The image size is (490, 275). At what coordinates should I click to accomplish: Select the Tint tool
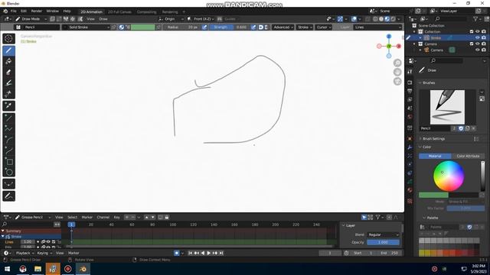click(x=8, y=83)
